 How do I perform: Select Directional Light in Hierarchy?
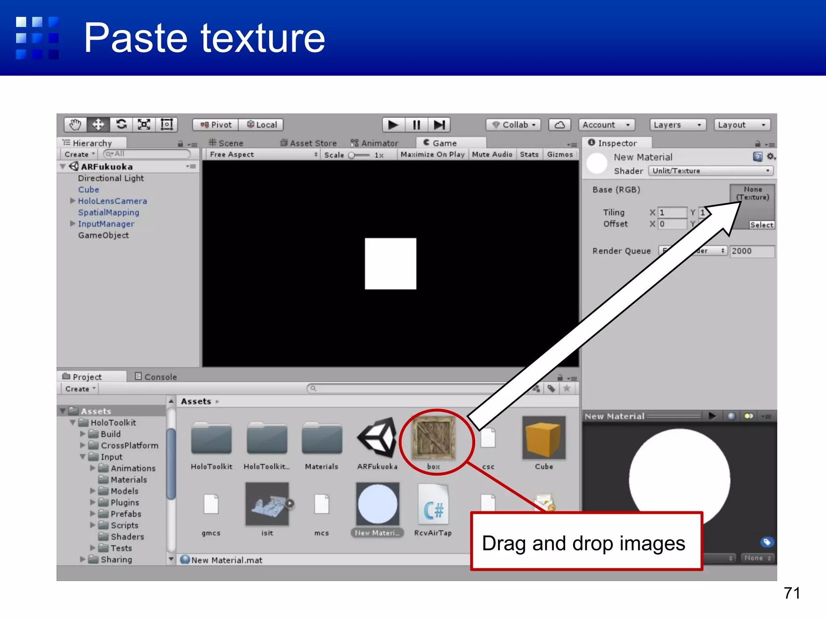111,178
